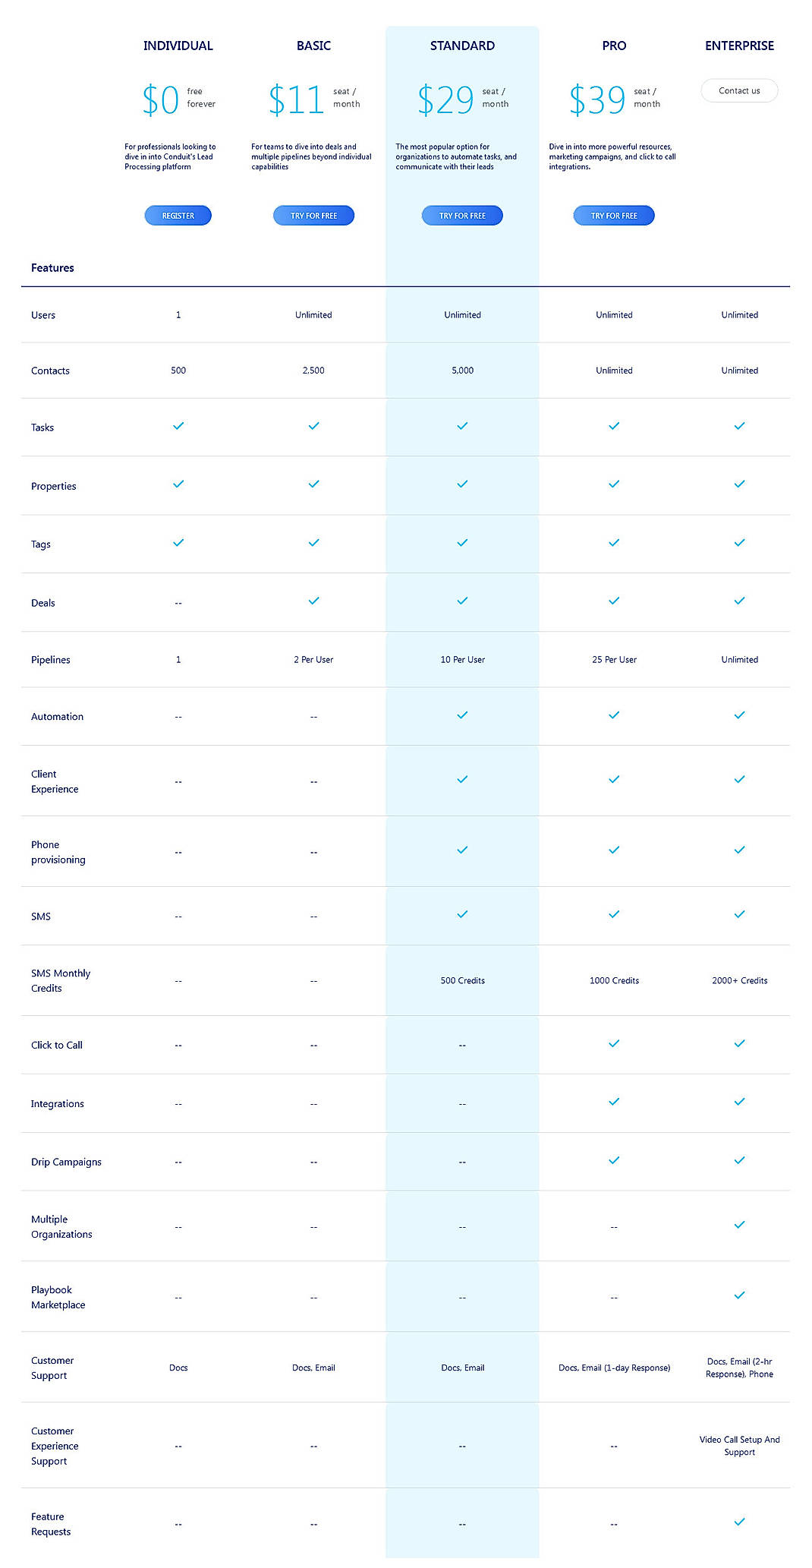Select the Drip Campaigns checkmark in Pro column
The height and width of the screenshot is (1568, 812).
tap(613, 1159)
